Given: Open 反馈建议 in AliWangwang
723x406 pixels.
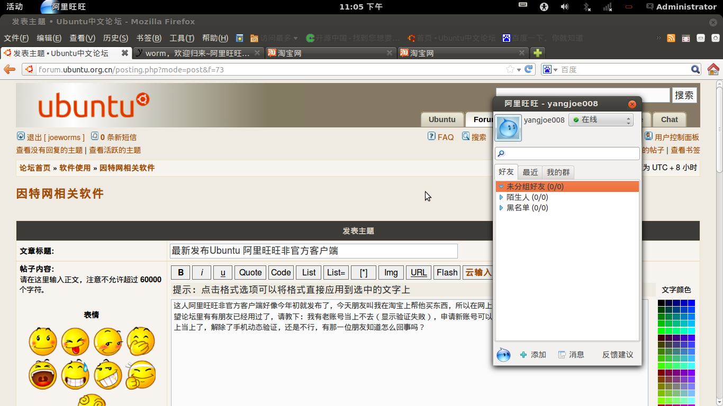Looking at the screenshot, I should pyautogui.click(x=618, y=355).
